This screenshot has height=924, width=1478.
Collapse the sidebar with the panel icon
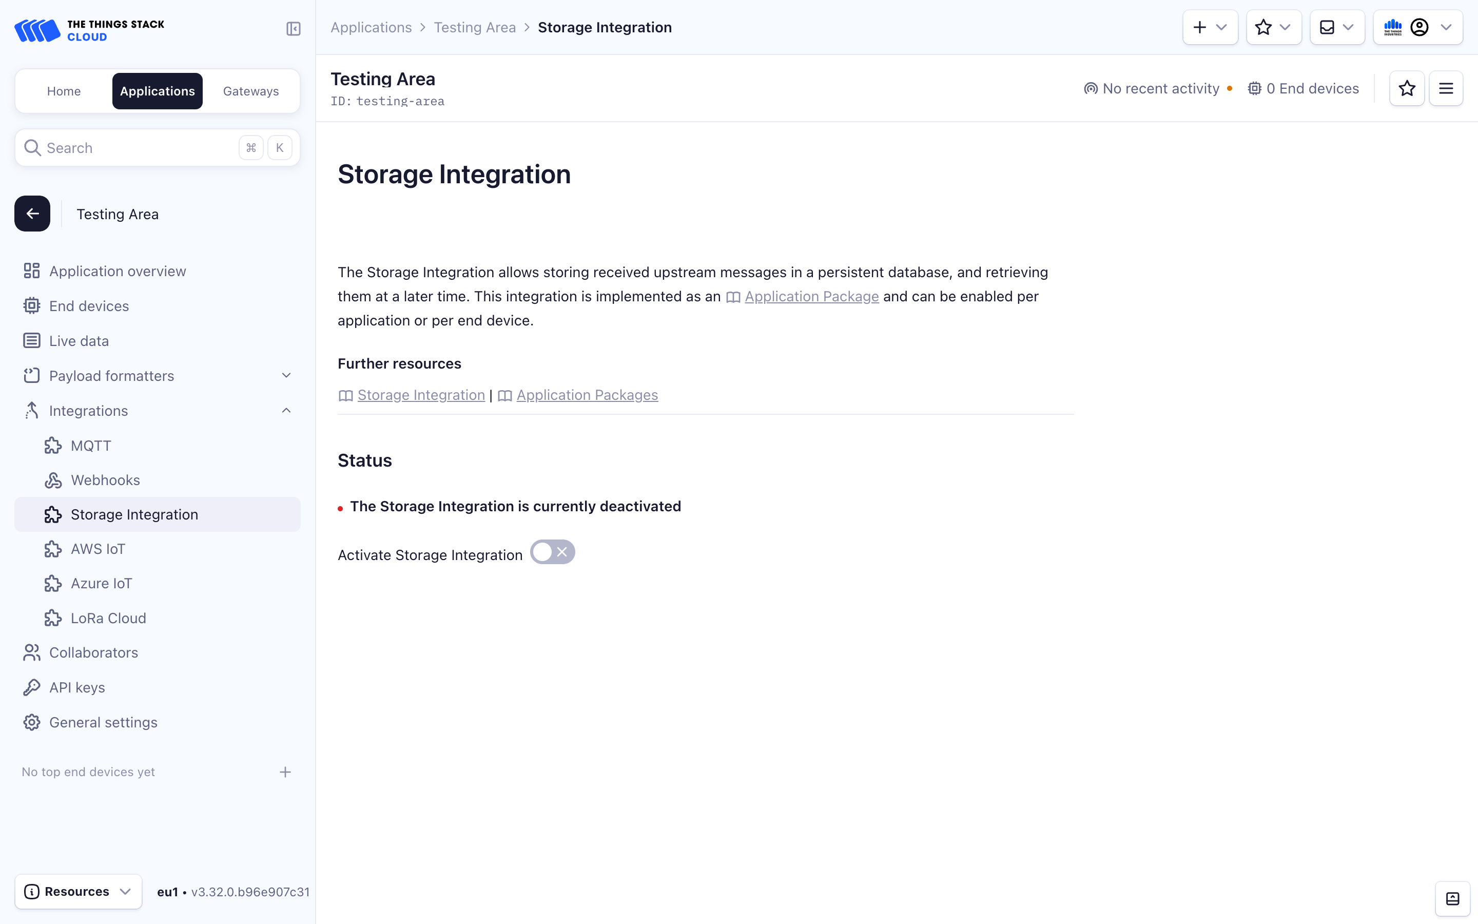point(293,29)
